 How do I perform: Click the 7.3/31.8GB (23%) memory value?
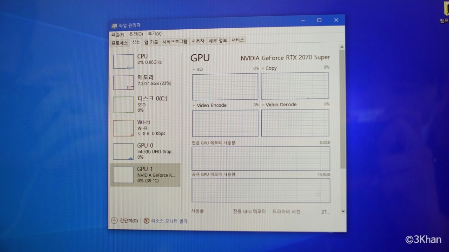pyautogui.click(x=154, y=84)
